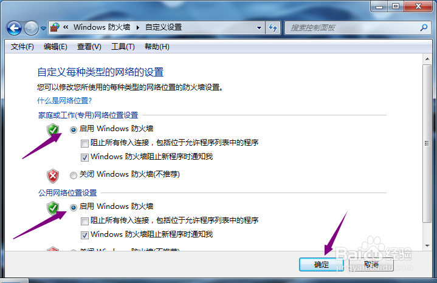This screenshot has width=437, height=283.
Task: Click the scrollbar up arrow
Action: point(427,59)
